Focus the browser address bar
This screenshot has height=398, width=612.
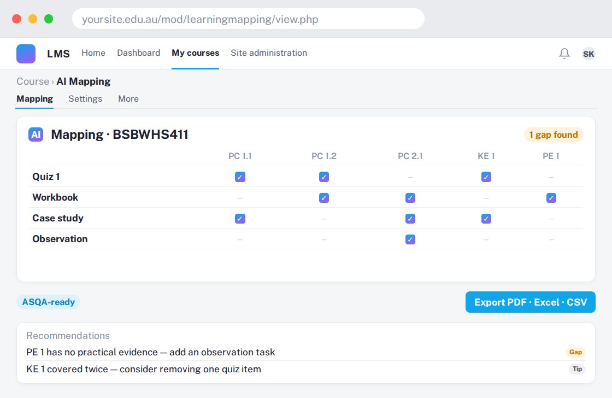click(x=248, y=19)
